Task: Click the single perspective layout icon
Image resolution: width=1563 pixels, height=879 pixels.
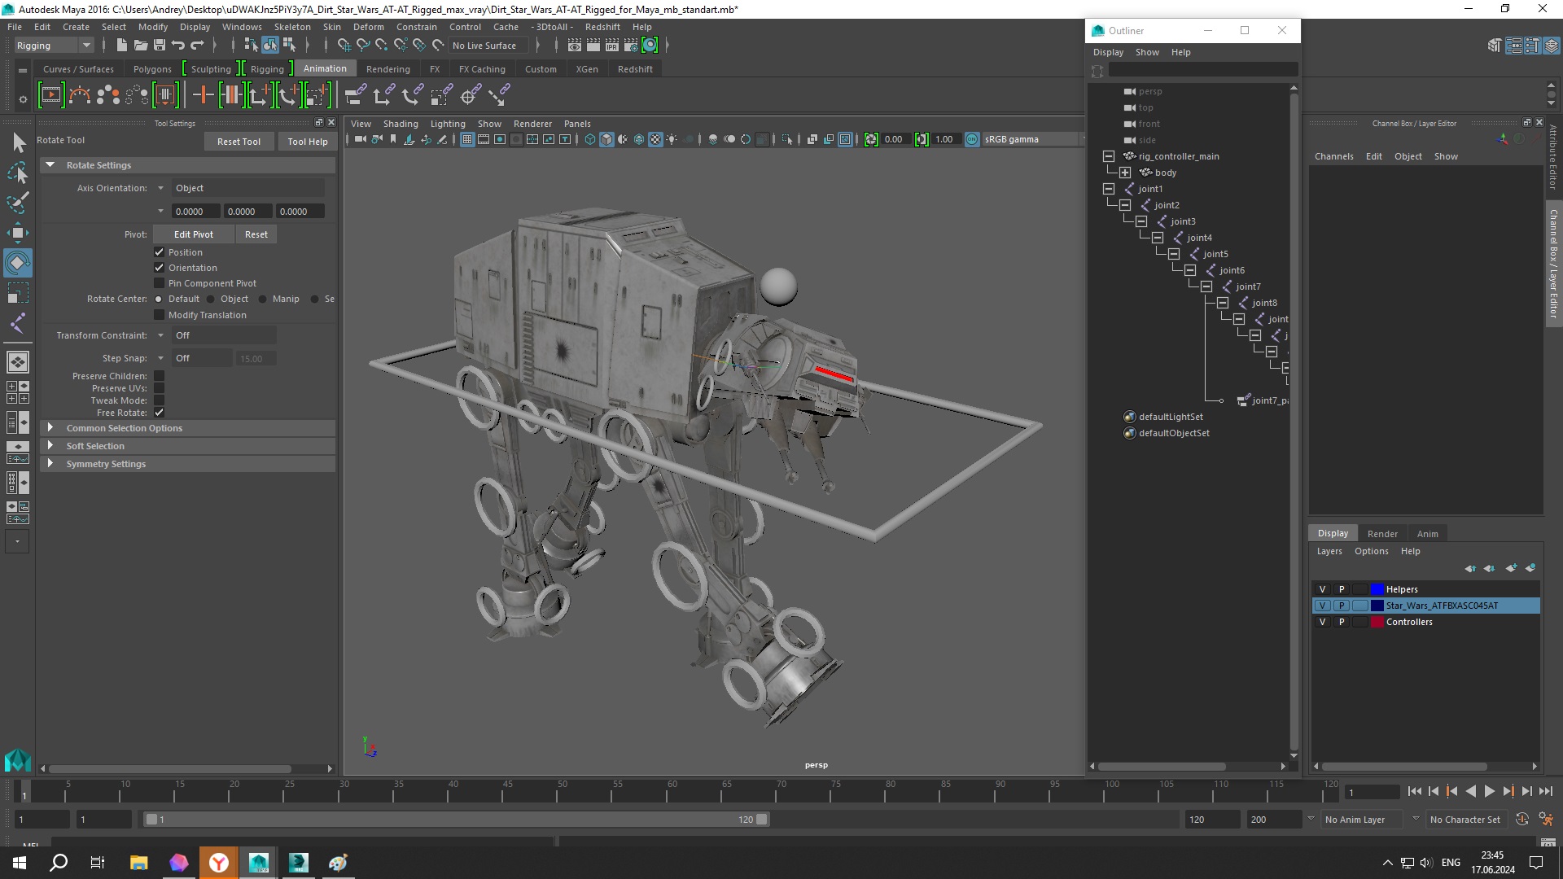Action: coord(17,361)
